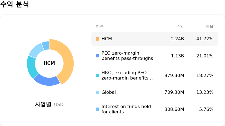Click the HCM row label

pos(107,39)
